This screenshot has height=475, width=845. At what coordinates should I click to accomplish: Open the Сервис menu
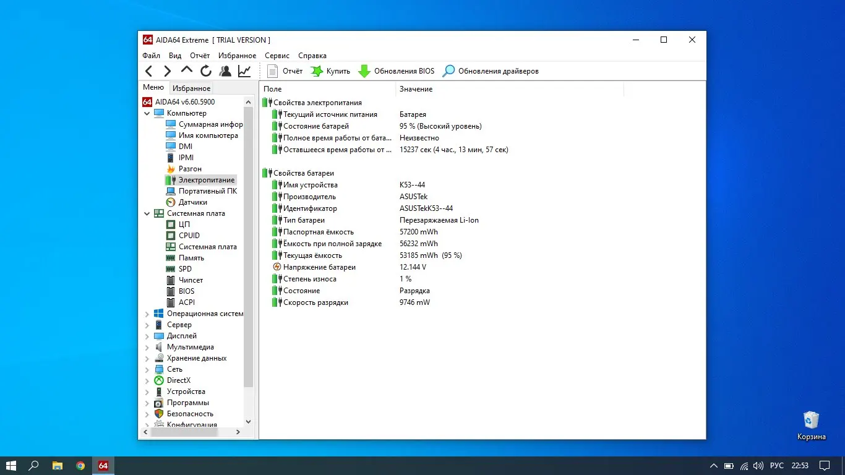tap(277, 56)
